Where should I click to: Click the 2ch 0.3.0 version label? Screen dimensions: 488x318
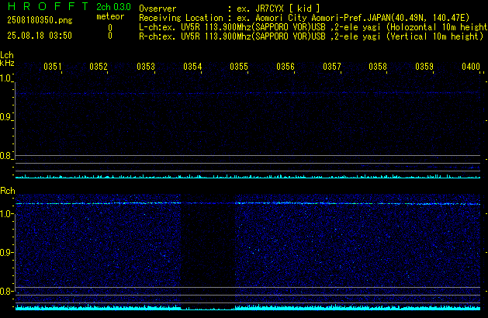(113, 7)
